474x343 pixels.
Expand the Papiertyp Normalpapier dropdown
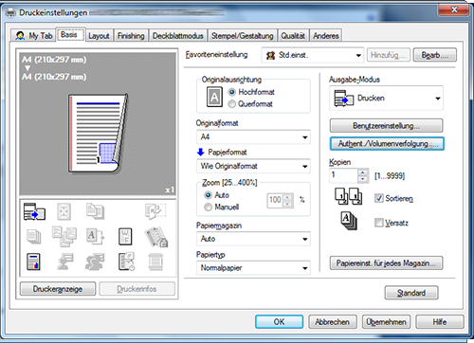[253, 268]
